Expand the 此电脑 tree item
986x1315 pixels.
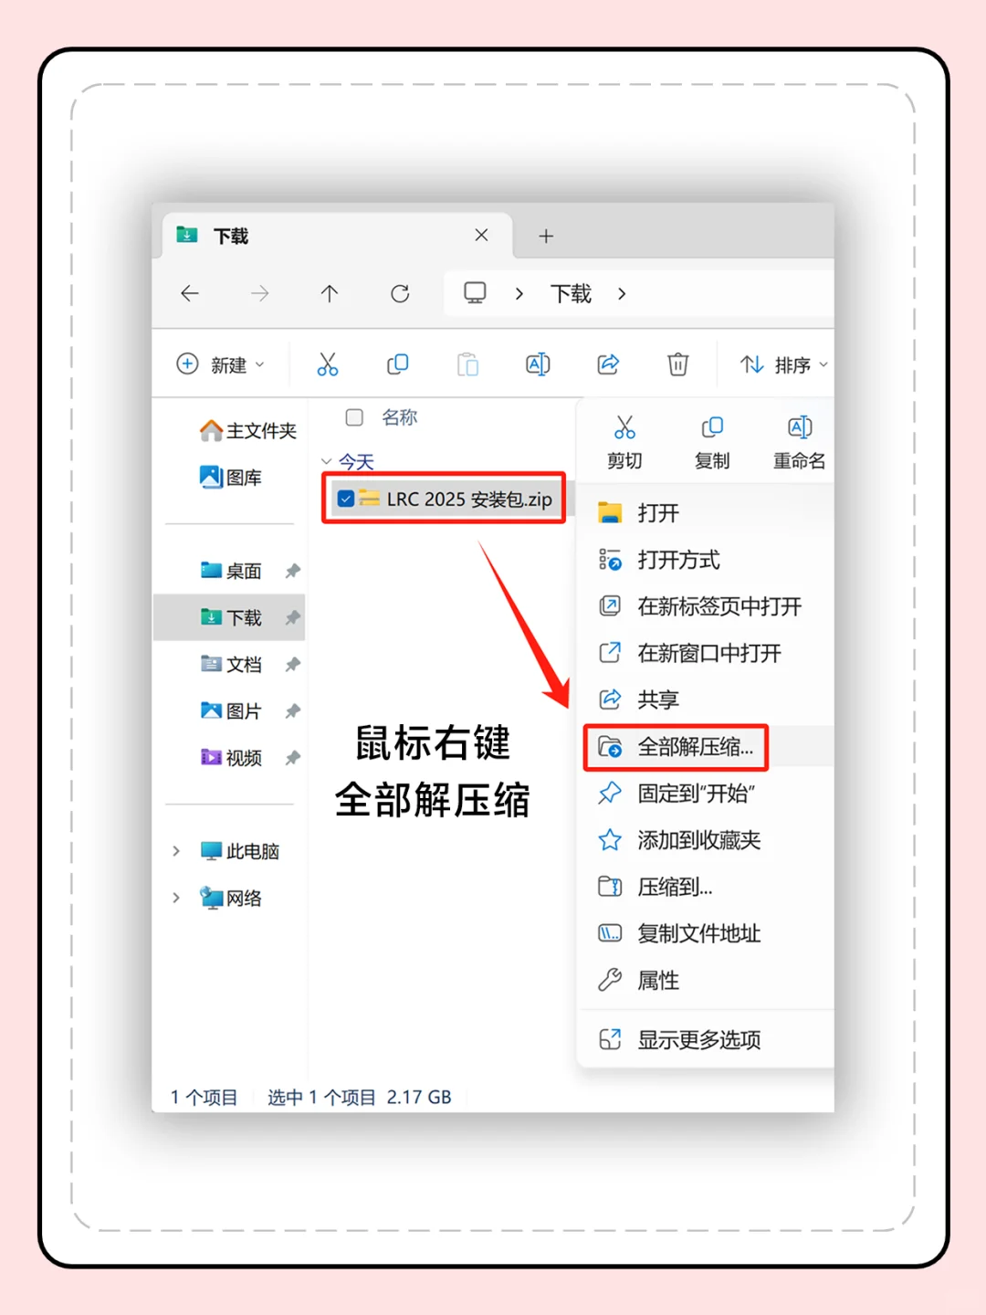click(175, 850)
